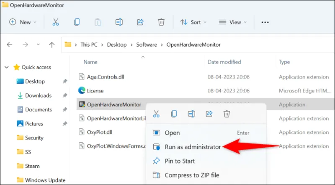Click OpenHardwareMonitor in the address path
This screenshot has height=185, width=335.
click(x=193, y=44)
